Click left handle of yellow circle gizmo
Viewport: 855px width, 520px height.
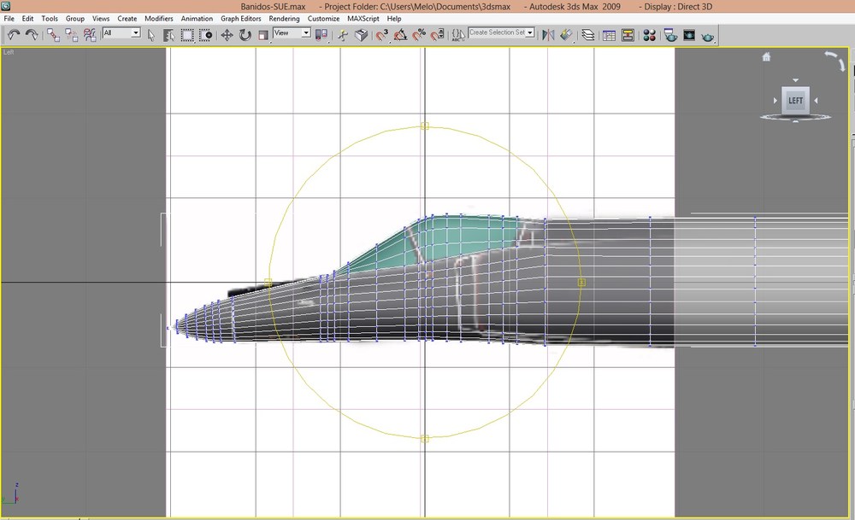pos(268,282)
